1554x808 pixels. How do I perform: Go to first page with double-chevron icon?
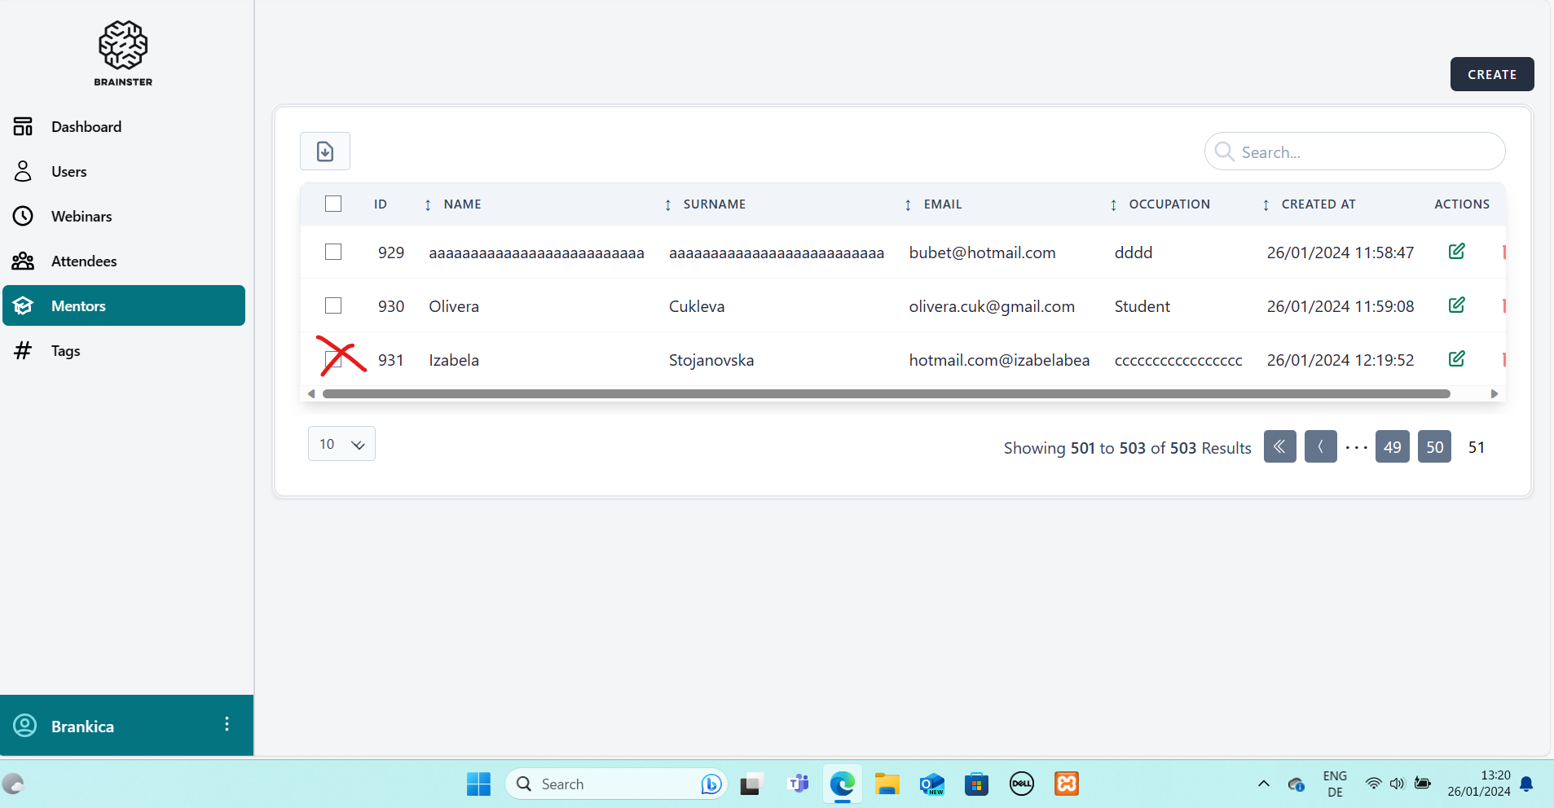click(1279, 446)
